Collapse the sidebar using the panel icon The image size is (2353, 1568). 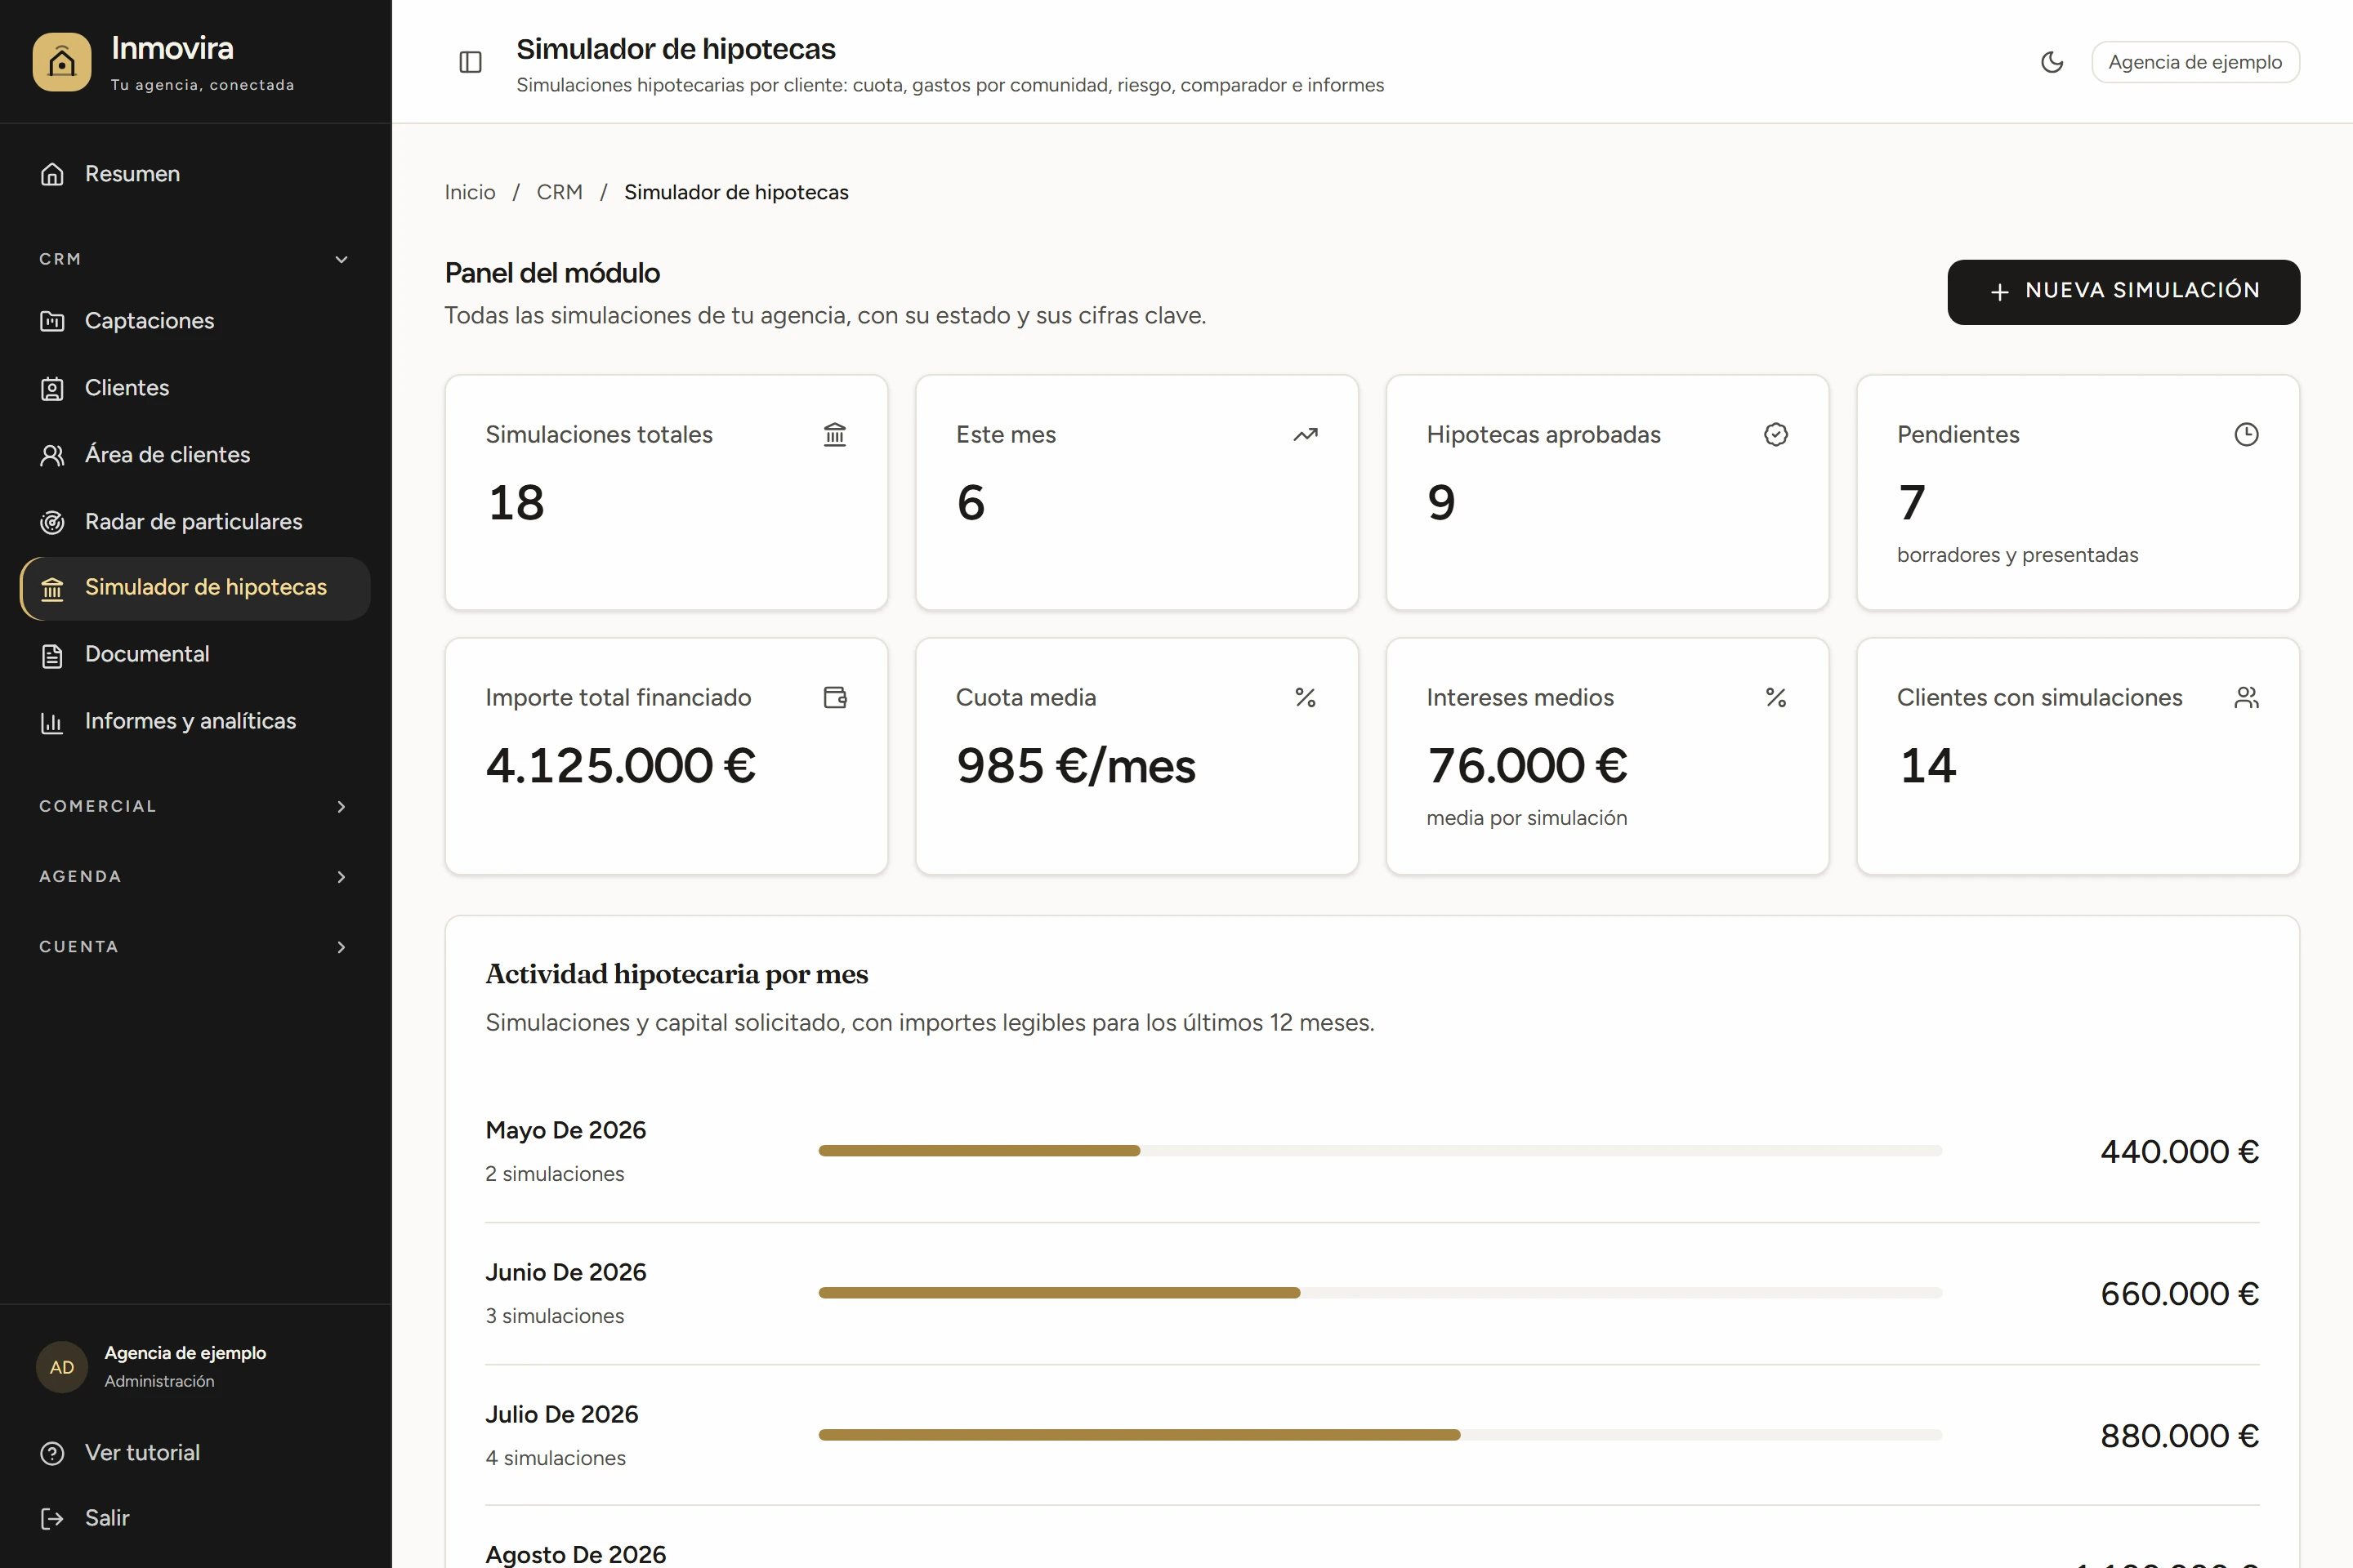click(x=471, y=62)
